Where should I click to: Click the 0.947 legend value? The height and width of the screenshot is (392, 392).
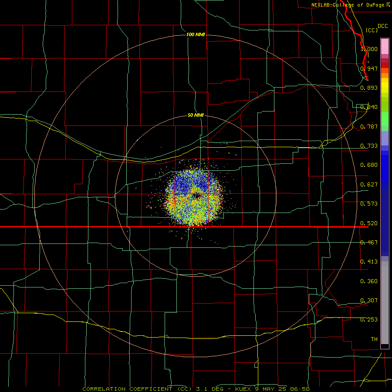369,68
